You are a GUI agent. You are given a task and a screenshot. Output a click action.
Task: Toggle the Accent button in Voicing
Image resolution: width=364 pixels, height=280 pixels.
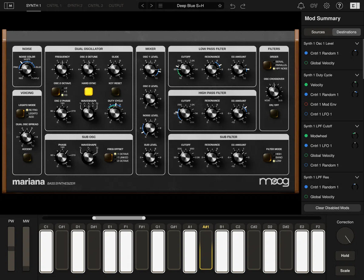click(x=27, y=158)
